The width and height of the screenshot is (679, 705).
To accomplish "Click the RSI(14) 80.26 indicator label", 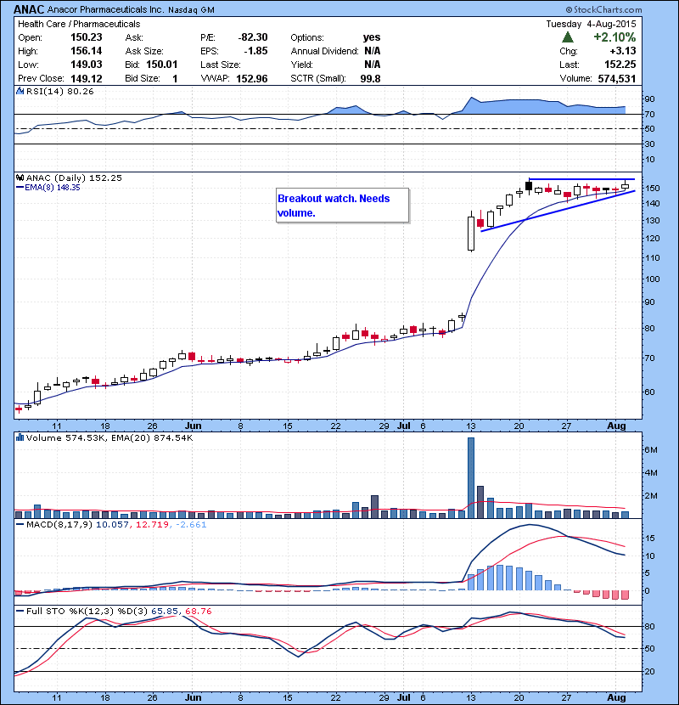I will click(x=59, y=91).
